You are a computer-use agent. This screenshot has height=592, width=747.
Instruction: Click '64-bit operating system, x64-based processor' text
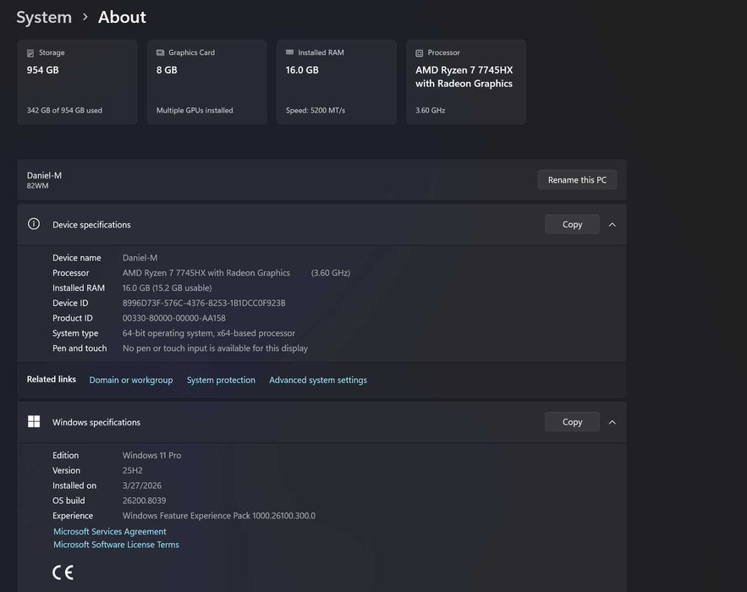tap(209, 333)
